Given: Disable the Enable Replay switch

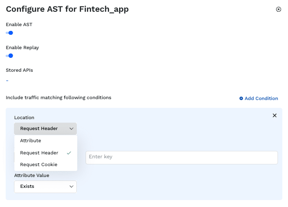Looking at the screenshot, I should click(x=9, y=55).
